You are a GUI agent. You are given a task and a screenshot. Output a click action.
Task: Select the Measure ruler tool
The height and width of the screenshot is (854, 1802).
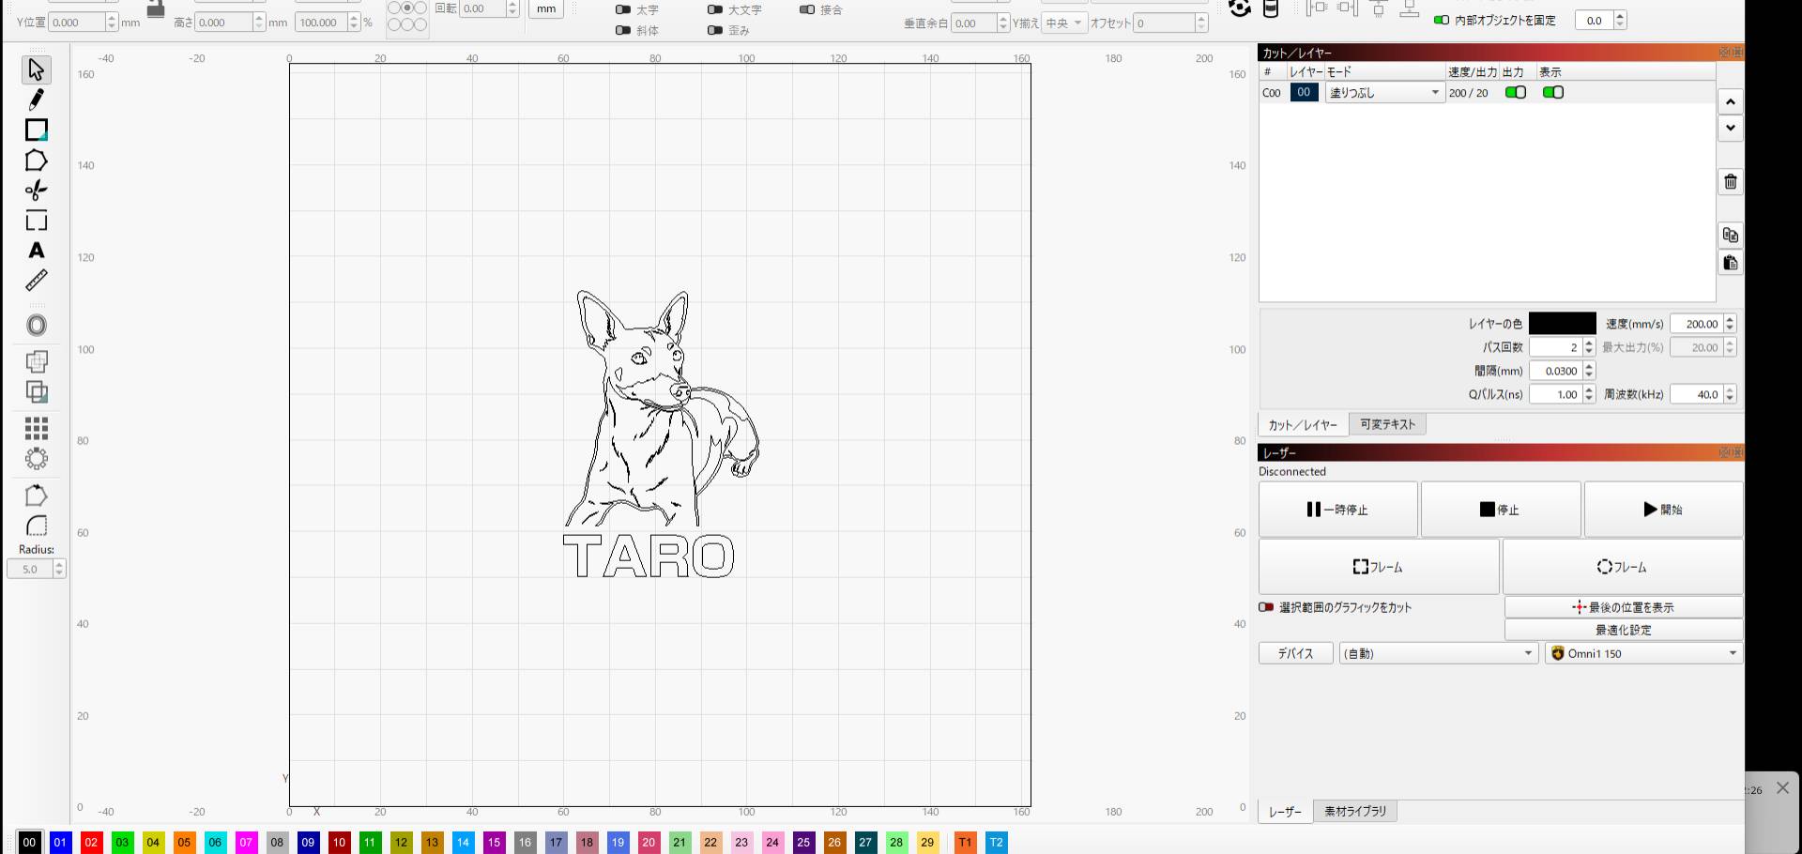pyautogui.click(x=36, y=281)
